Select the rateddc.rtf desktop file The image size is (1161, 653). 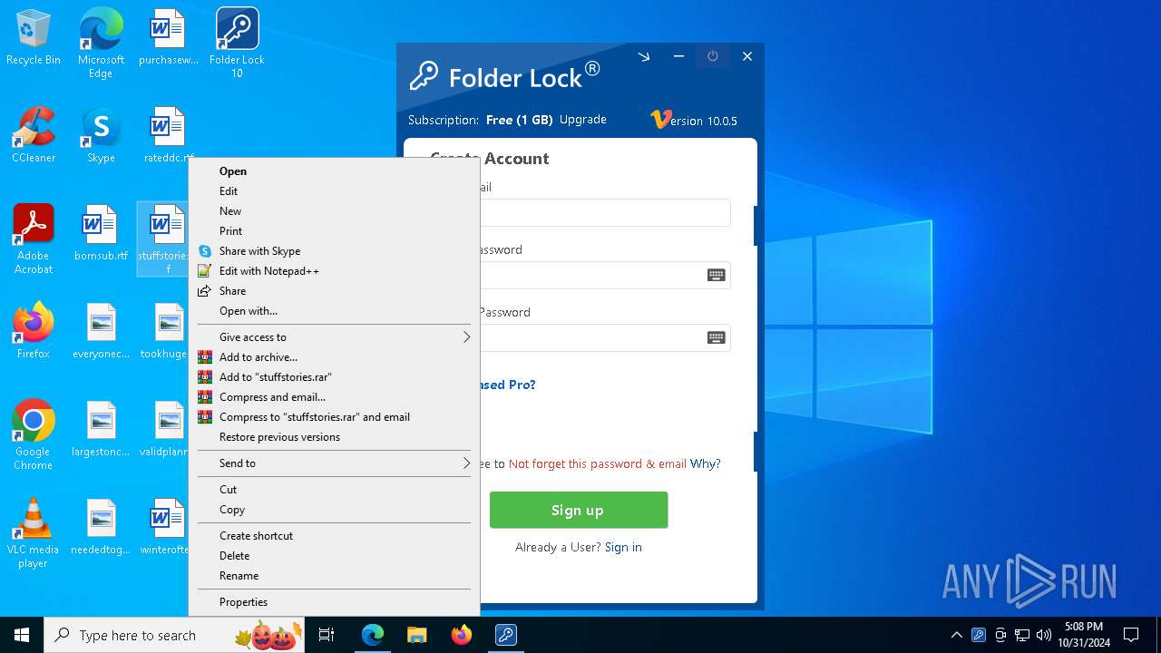168,136
